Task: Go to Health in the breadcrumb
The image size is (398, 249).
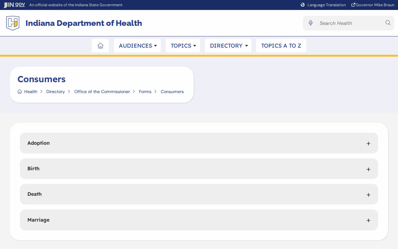Action: click(31, 92)
